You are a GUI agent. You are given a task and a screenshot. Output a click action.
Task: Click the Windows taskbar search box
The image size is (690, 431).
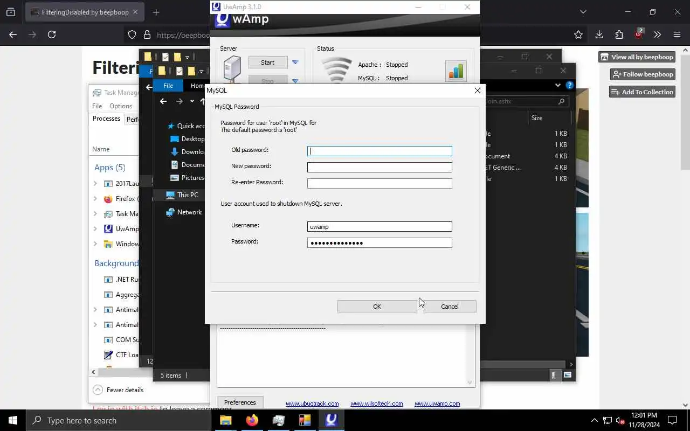[x=119, y=420]
